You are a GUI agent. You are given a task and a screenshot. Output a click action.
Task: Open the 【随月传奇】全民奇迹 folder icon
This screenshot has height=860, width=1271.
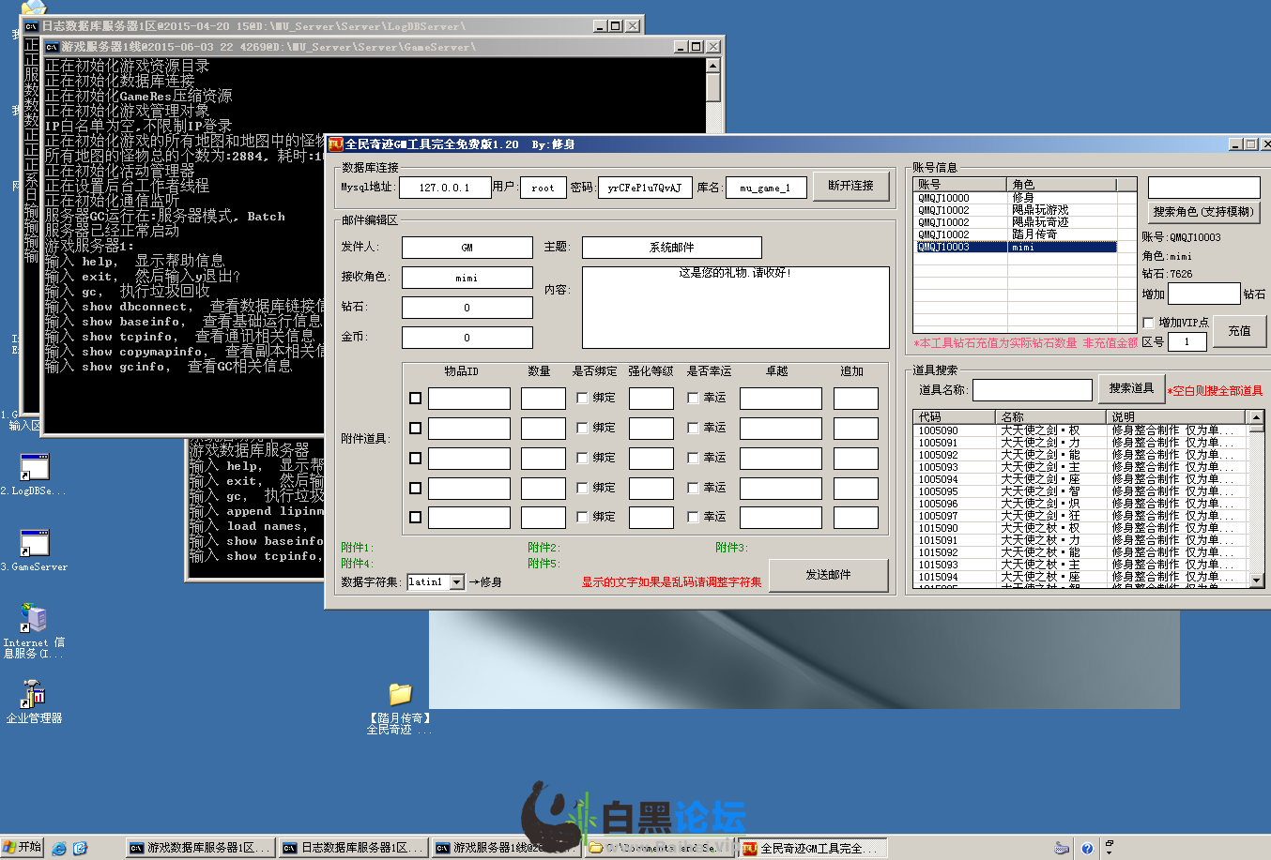(400, 695)
